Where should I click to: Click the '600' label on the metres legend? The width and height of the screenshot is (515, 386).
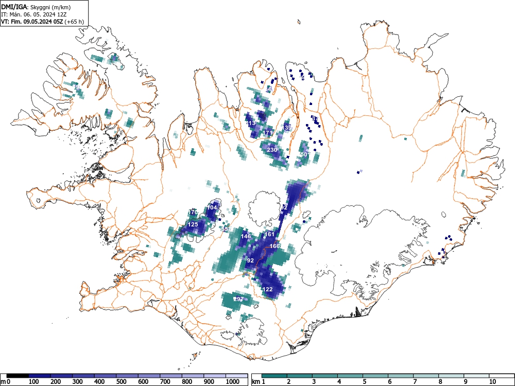click(x=144, y=382)
